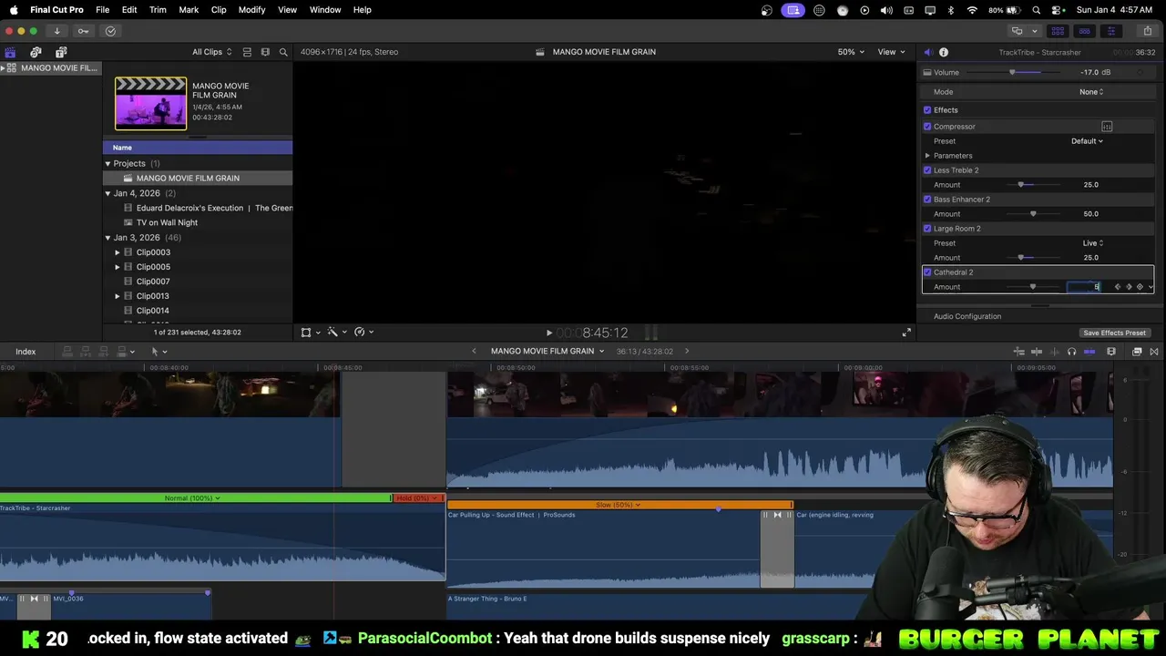Screen dimensions: 1166x656
Task: Open the Share export icon
Action: [1147, 31]
